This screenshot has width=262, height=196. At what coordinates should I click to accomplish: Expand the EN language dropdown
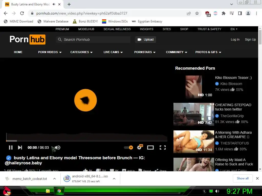point(234,29)
